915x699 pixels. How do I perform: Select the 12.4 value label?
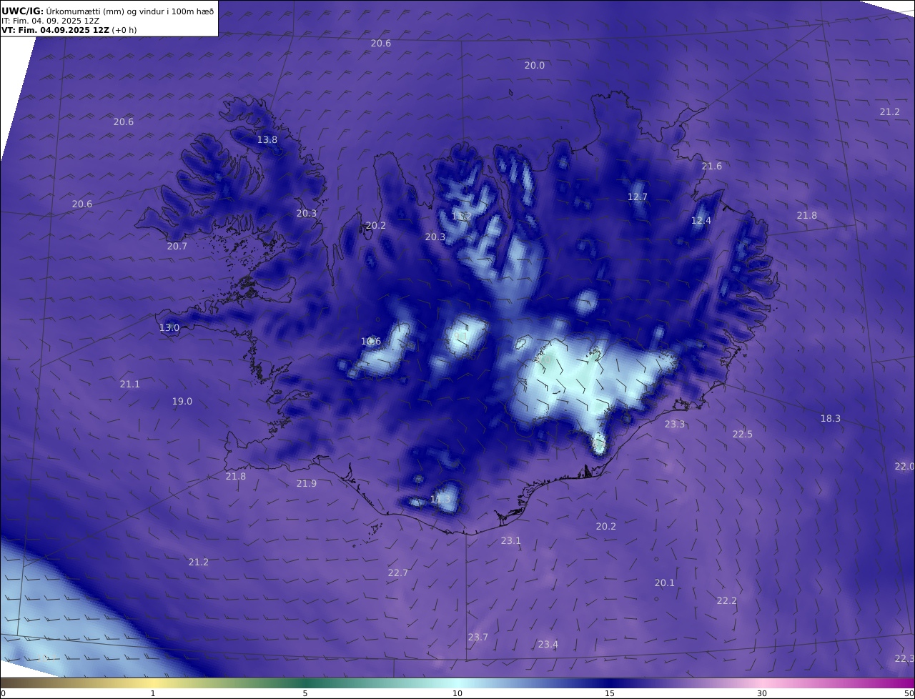coord(701,221)
